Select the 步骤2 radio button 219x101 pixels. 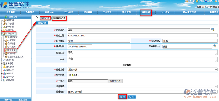(x=70, y=75)
